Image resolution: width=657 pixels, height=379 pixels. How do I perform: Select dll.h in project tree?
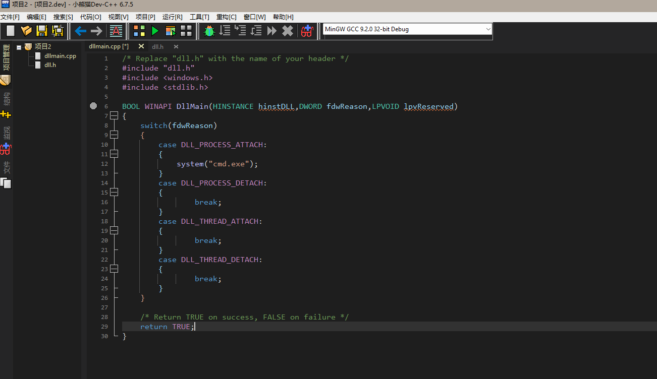point(50,65)
